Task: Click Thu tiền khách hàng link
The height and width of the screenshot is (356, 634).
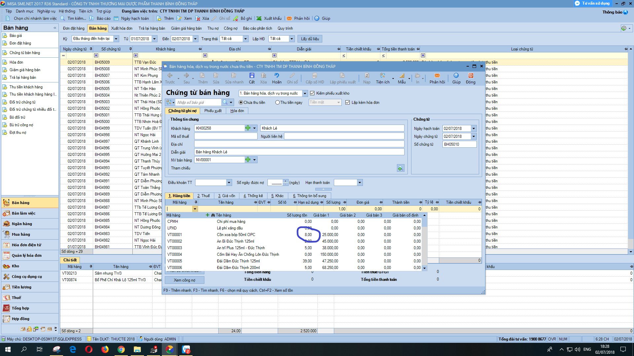Action: 26,87
